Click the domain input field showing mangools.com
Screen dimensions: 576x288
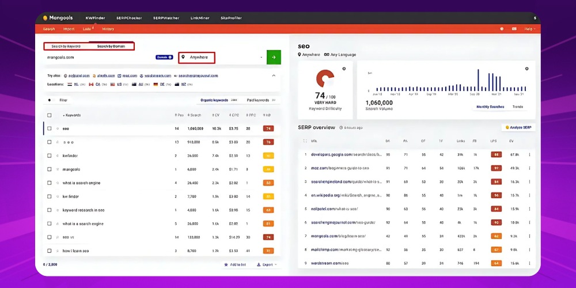(x=99, y=57)
